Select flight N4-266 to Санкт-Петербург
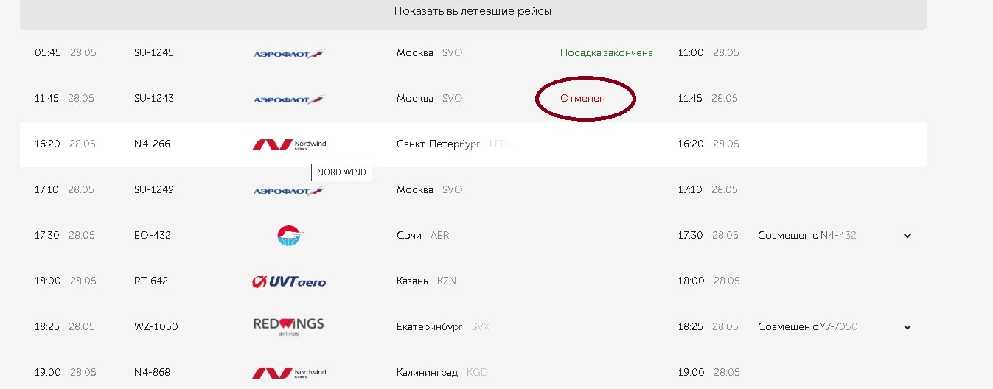993x389 pixels. tap(152, 144)
